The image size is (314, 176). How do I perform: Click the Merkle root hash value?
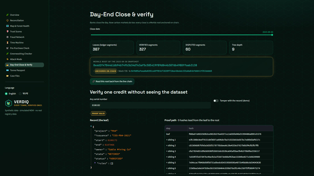(x=145, y=65)
